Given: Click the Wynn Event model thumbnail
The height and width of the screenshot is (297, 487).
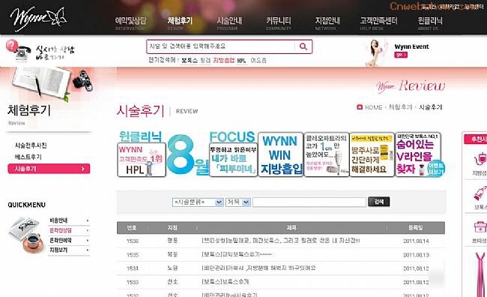Looking at the screenshot, I should point(376,52).
